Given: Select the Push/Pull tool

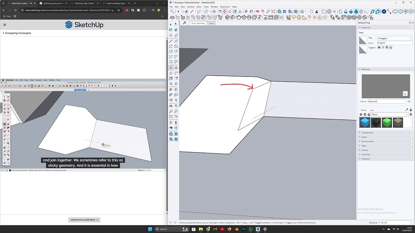Looking at the screenshot, I should [175, 68].
